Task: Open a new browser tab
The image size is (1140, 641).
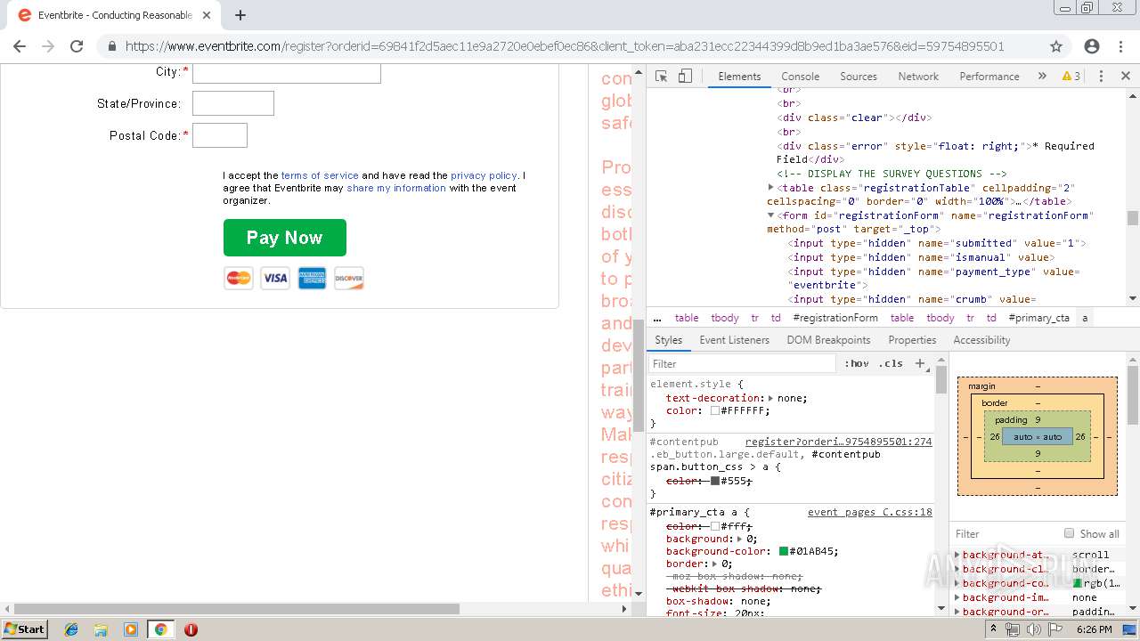Action: pos(240,15)
